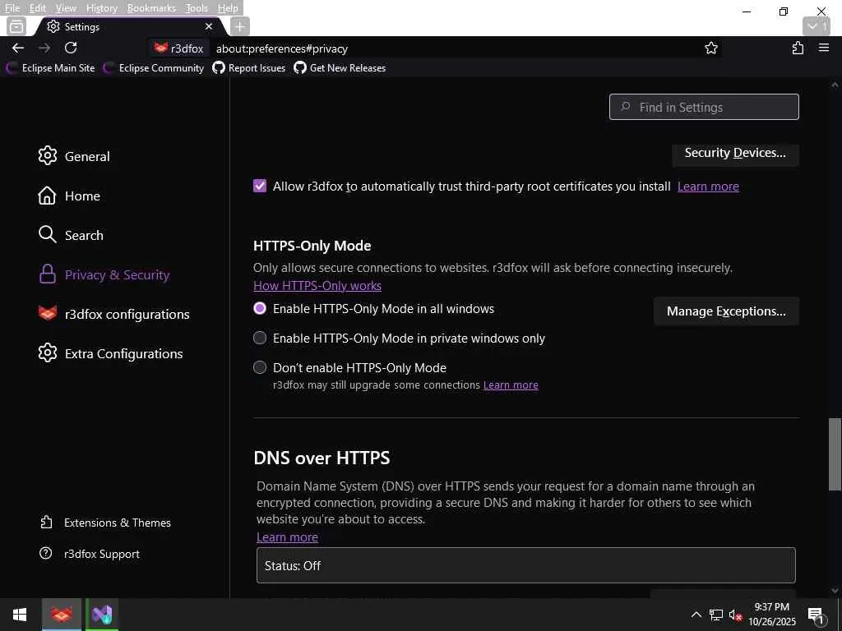
Task: Show hidden system tray icons
Action: click(696, 615)
